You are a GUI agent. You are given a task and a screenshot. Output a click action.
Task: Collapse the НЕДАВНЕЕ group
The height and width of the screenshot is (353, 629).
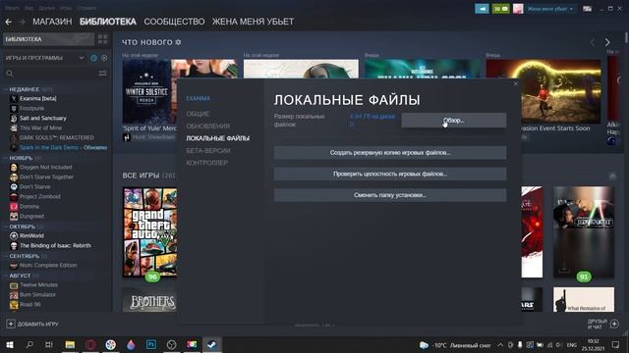pyautogui.click(x=6, y=89)
